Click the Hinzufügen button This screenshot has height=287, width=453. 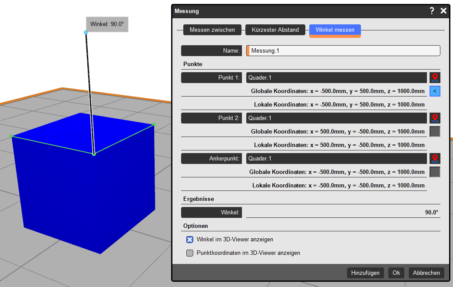click(x=365, y=273)
